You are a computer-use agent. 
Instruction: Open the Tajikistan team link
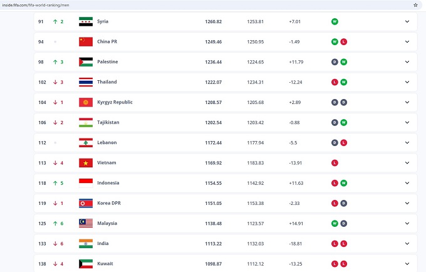click(x=108, y=122)
